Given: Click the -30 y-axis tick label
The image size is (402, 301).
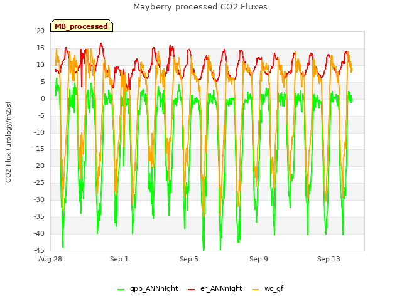Looking at the screenshot, I should tap(39, 199).
